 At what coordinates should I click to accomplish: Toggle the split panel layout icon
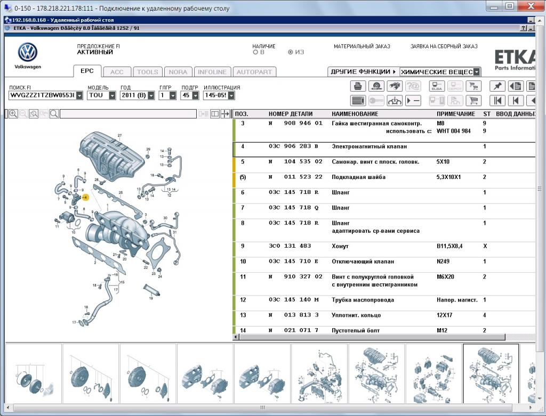[215, 114]
